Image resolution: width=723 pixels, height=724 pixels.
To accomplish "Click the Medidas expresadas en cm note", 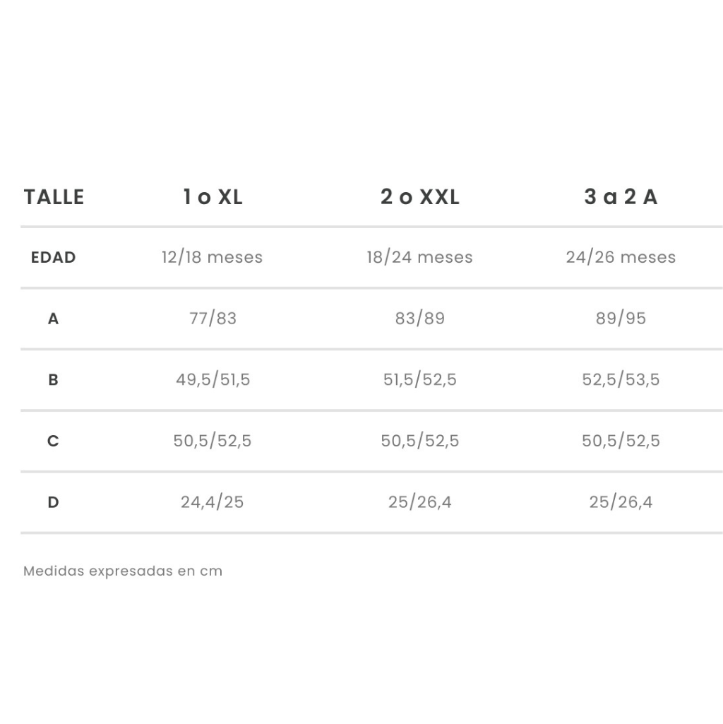I will pos(123,571).
